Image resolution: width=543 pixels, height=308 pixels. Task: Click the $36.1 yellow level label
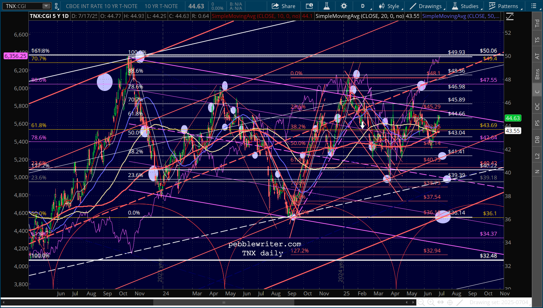pyautogui.click(x=490, y=214)
